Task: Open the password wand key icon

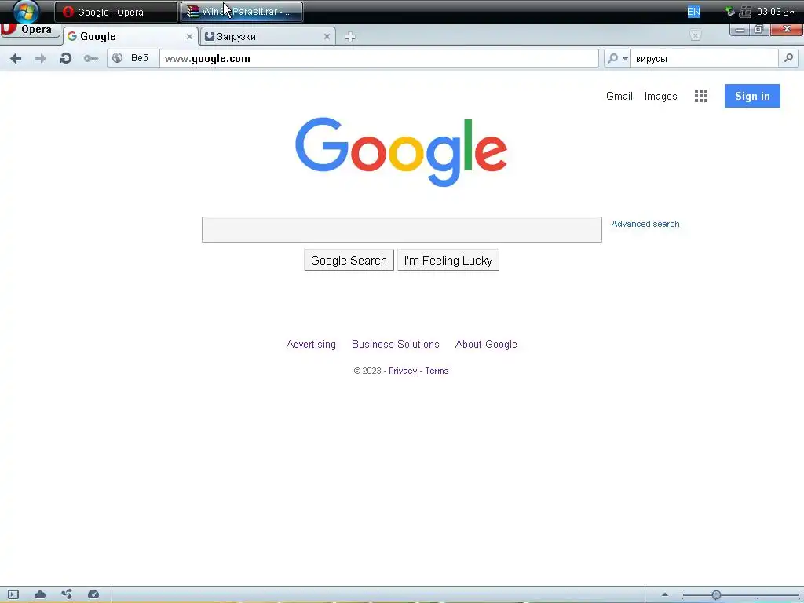Action: click(91, 58)
